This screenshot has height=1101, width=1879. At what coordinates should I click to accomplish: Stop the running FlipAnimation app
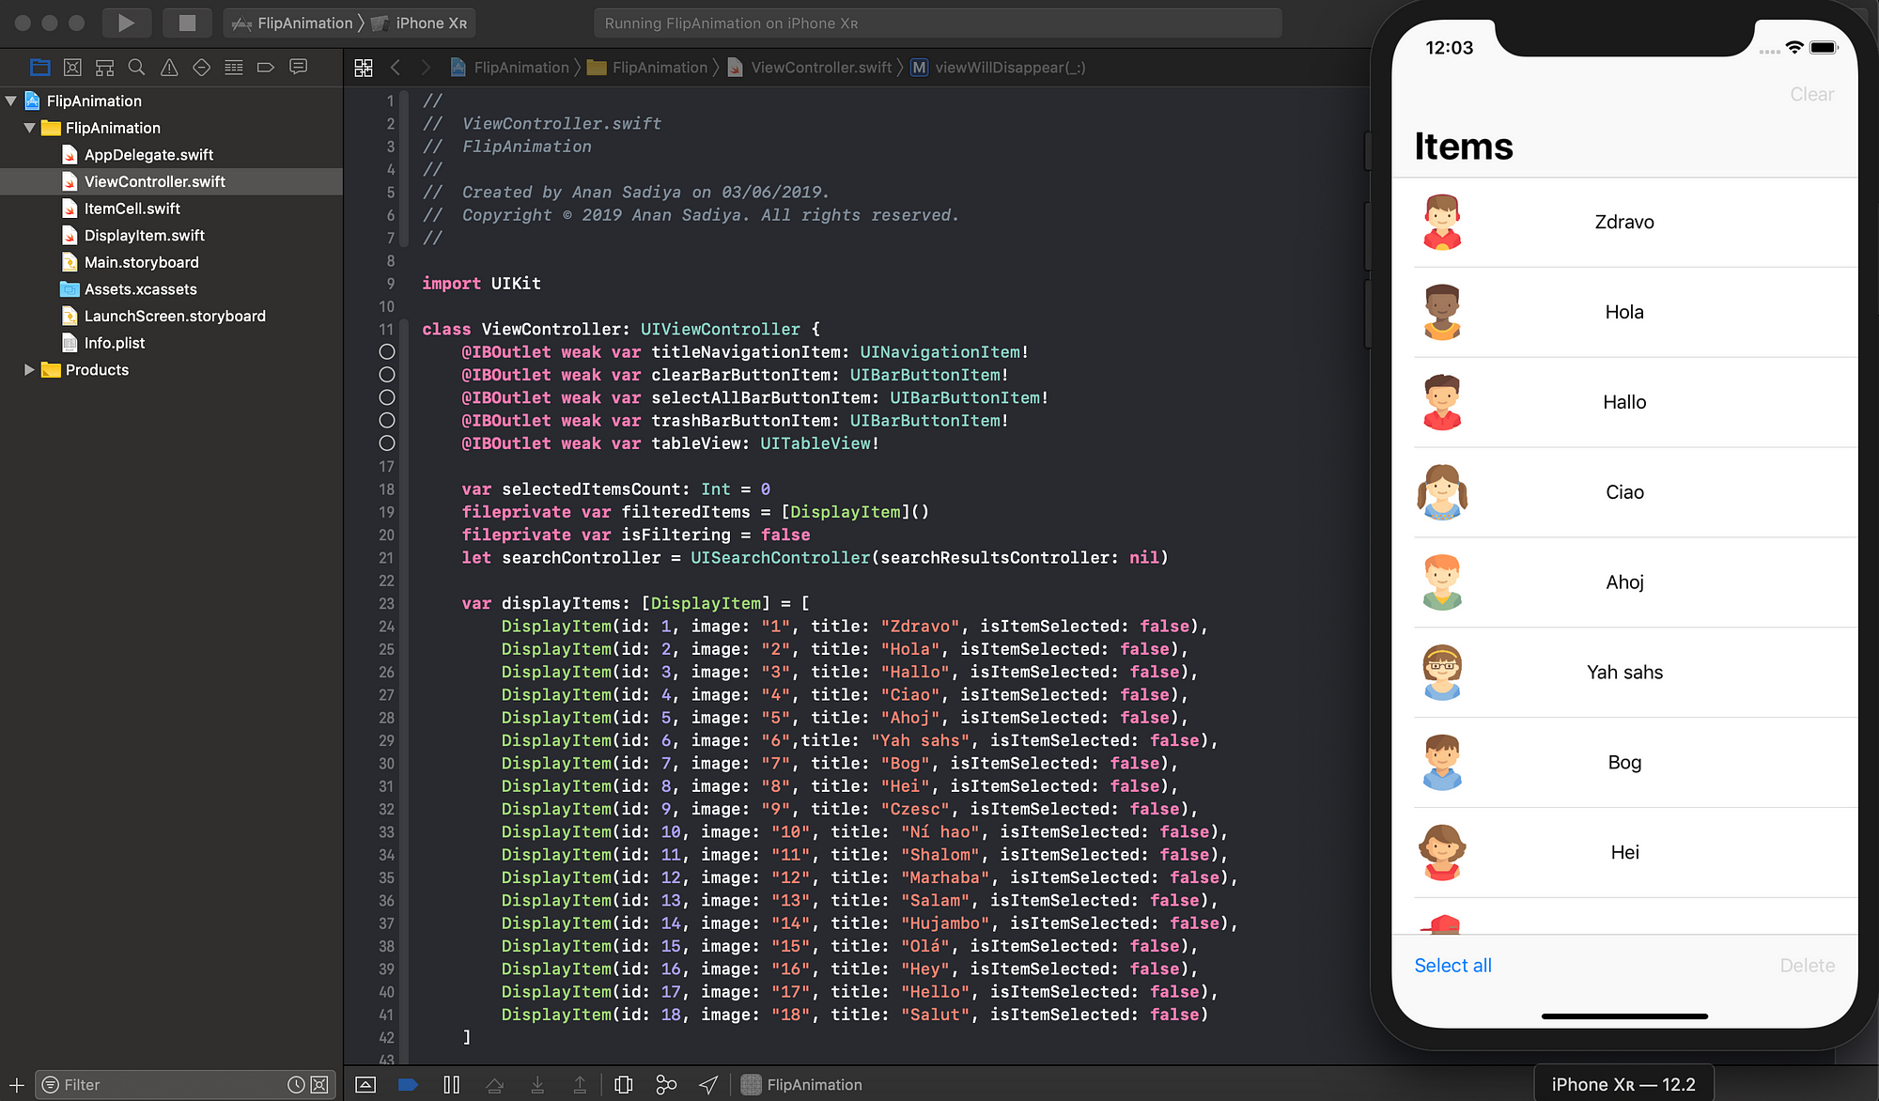click(x=187, y=23)
